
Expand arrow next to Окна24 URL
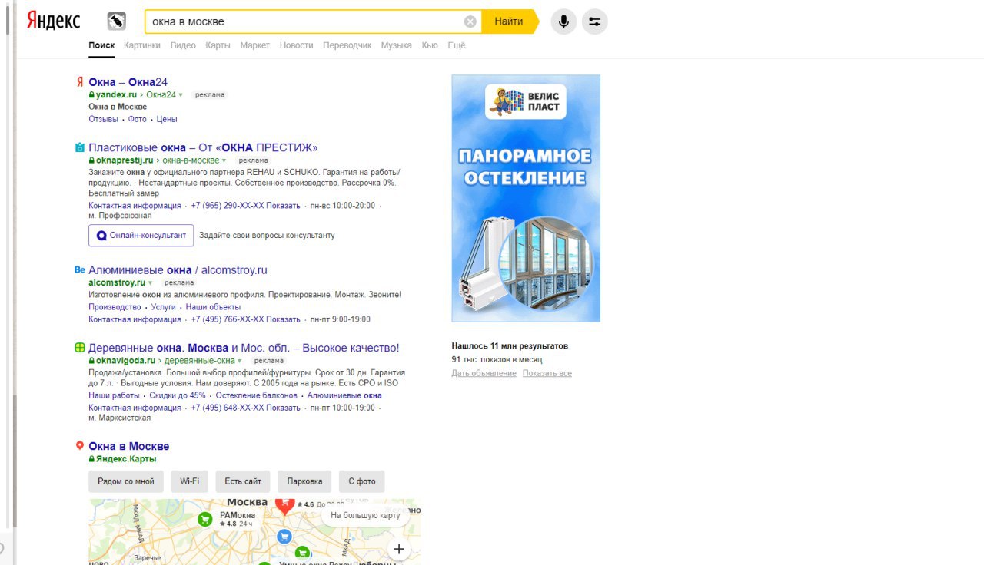tap(181, 95)
